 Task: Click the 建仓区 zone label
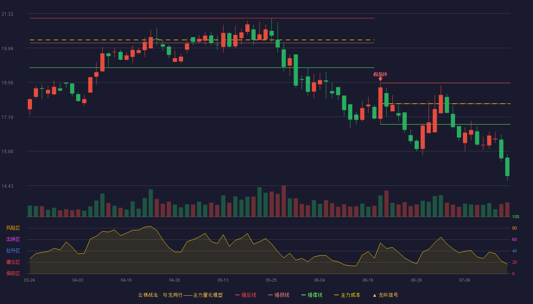pyautogui.click(x=13, y=262)
